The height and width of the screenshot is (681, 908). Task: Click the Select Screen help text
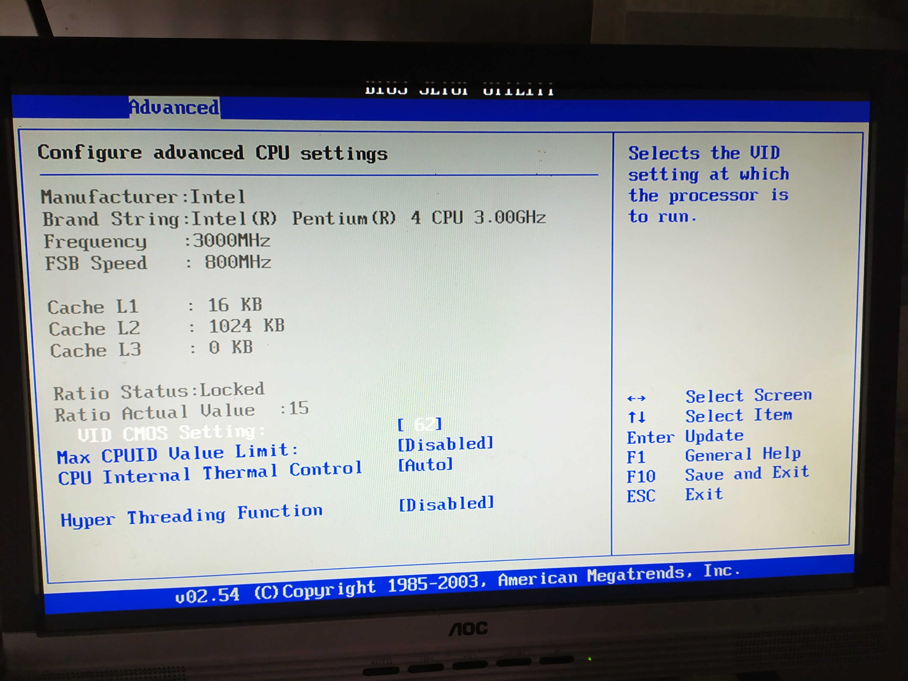(x=749, y=396)
